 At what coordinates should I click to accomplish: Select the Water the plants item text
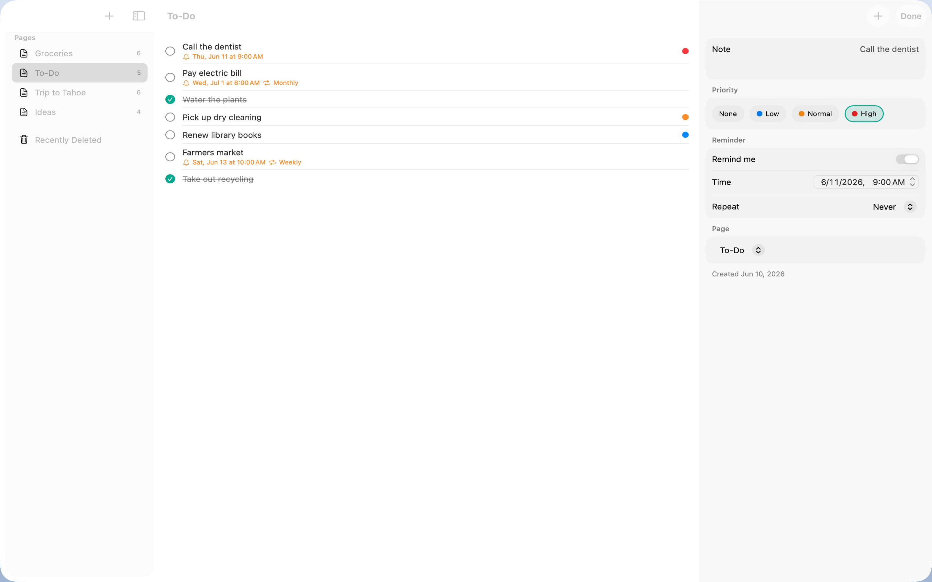tap(215, 100)
